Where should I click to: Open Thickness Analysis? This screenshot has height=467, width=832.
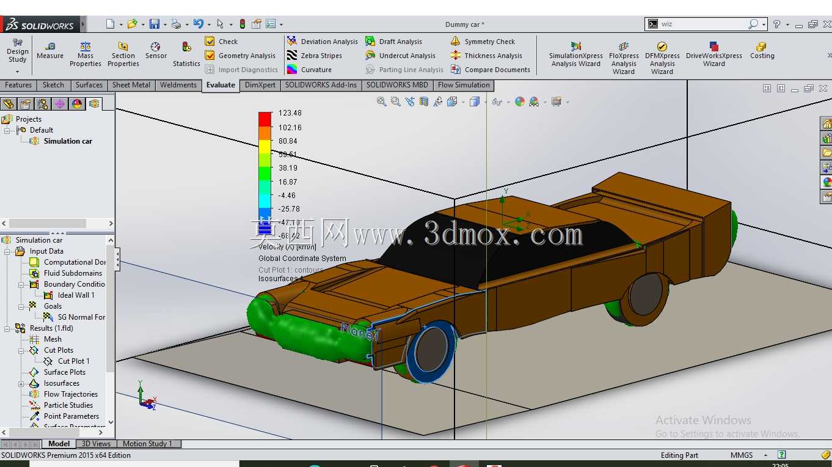pyautogui.click(x=487, y=56)
